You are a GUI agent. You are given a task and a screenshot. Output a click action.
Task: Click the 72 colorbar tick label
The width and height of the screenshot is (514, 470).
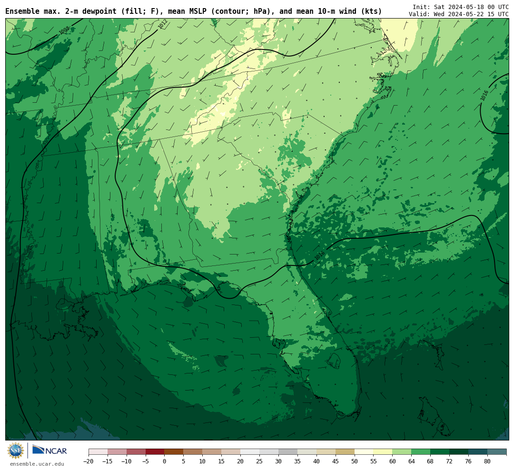(450, 461)
